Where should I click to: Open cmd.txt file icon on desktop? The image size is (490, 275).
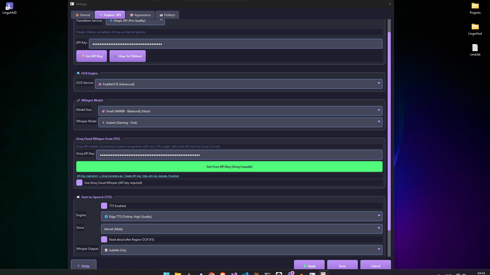coord(475,48)
